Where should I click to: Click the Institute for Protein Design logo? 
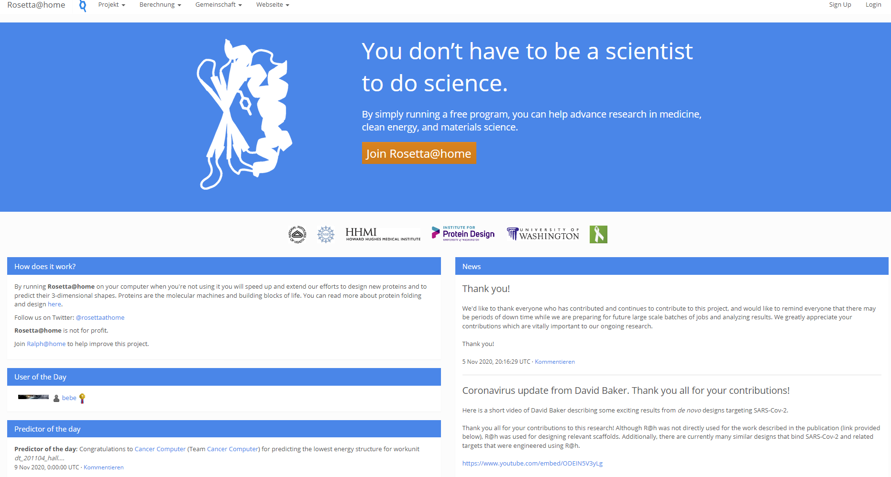pos(463,234)
